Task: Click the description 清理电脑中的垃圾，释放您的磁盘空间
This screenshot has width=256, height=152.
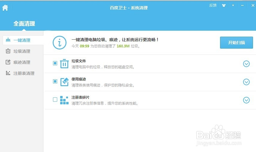Action: coord(103,67)
